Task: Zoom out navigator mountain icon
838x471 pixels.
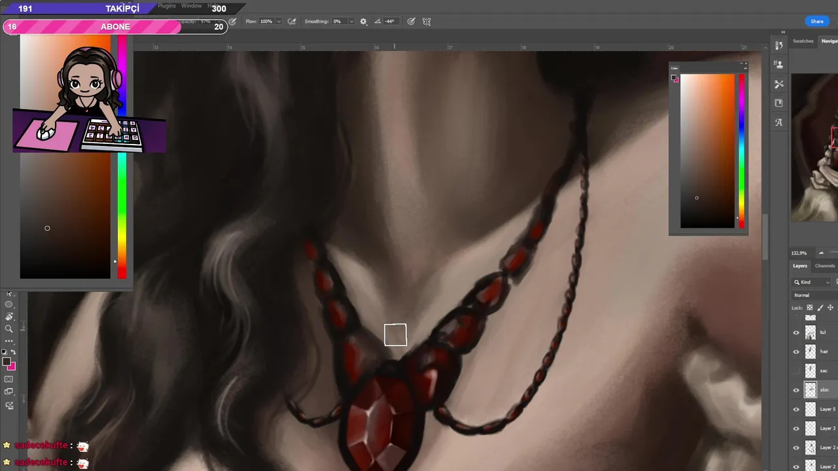Action: tap(821, 253)
